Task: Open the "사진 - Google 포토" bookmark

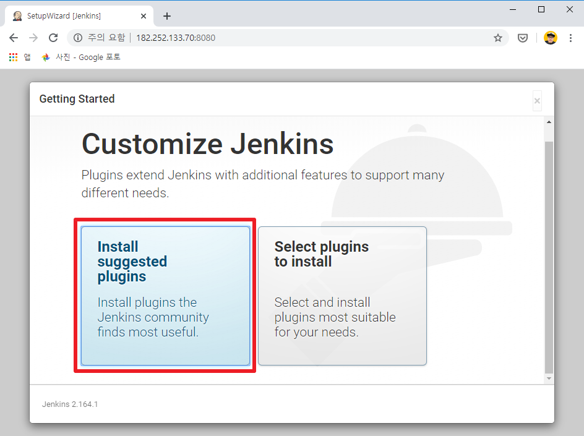Action: pyautogui.click(x=80, y=57)
